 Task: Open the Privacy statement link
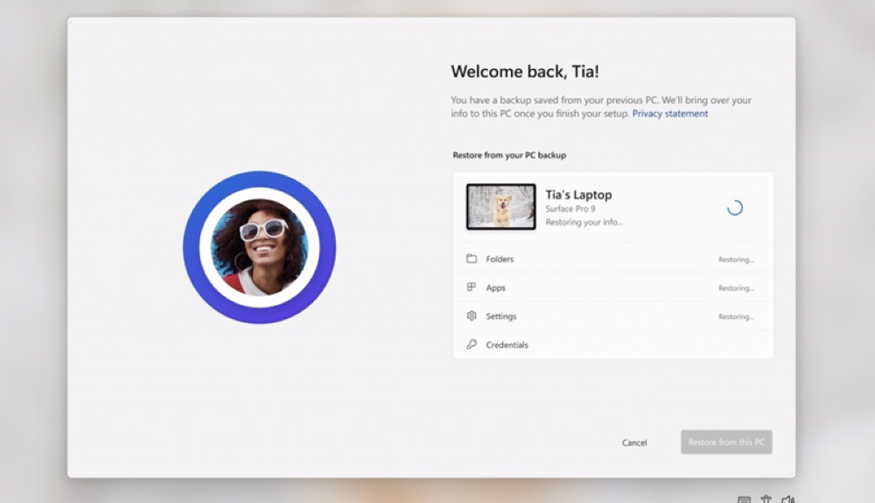click(670, 114)
